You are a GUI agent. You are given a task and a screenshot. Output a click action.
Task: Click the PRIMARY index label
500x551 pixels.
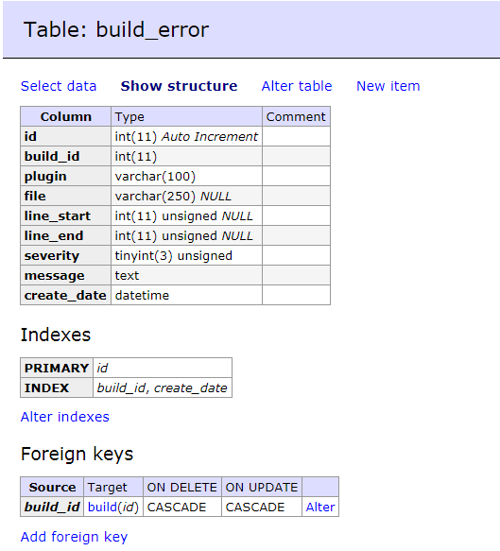pyautogui.click(x=57, y=368)
